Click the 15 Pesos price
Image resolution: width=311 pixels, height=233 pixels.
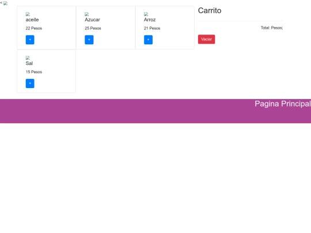pos(34,72)
